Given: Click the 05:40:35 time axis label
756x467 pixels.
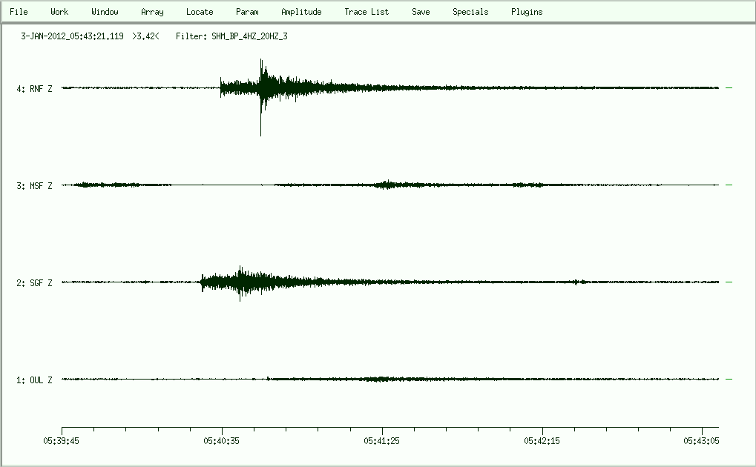Looking at the screenshot, I should (222, 440).
